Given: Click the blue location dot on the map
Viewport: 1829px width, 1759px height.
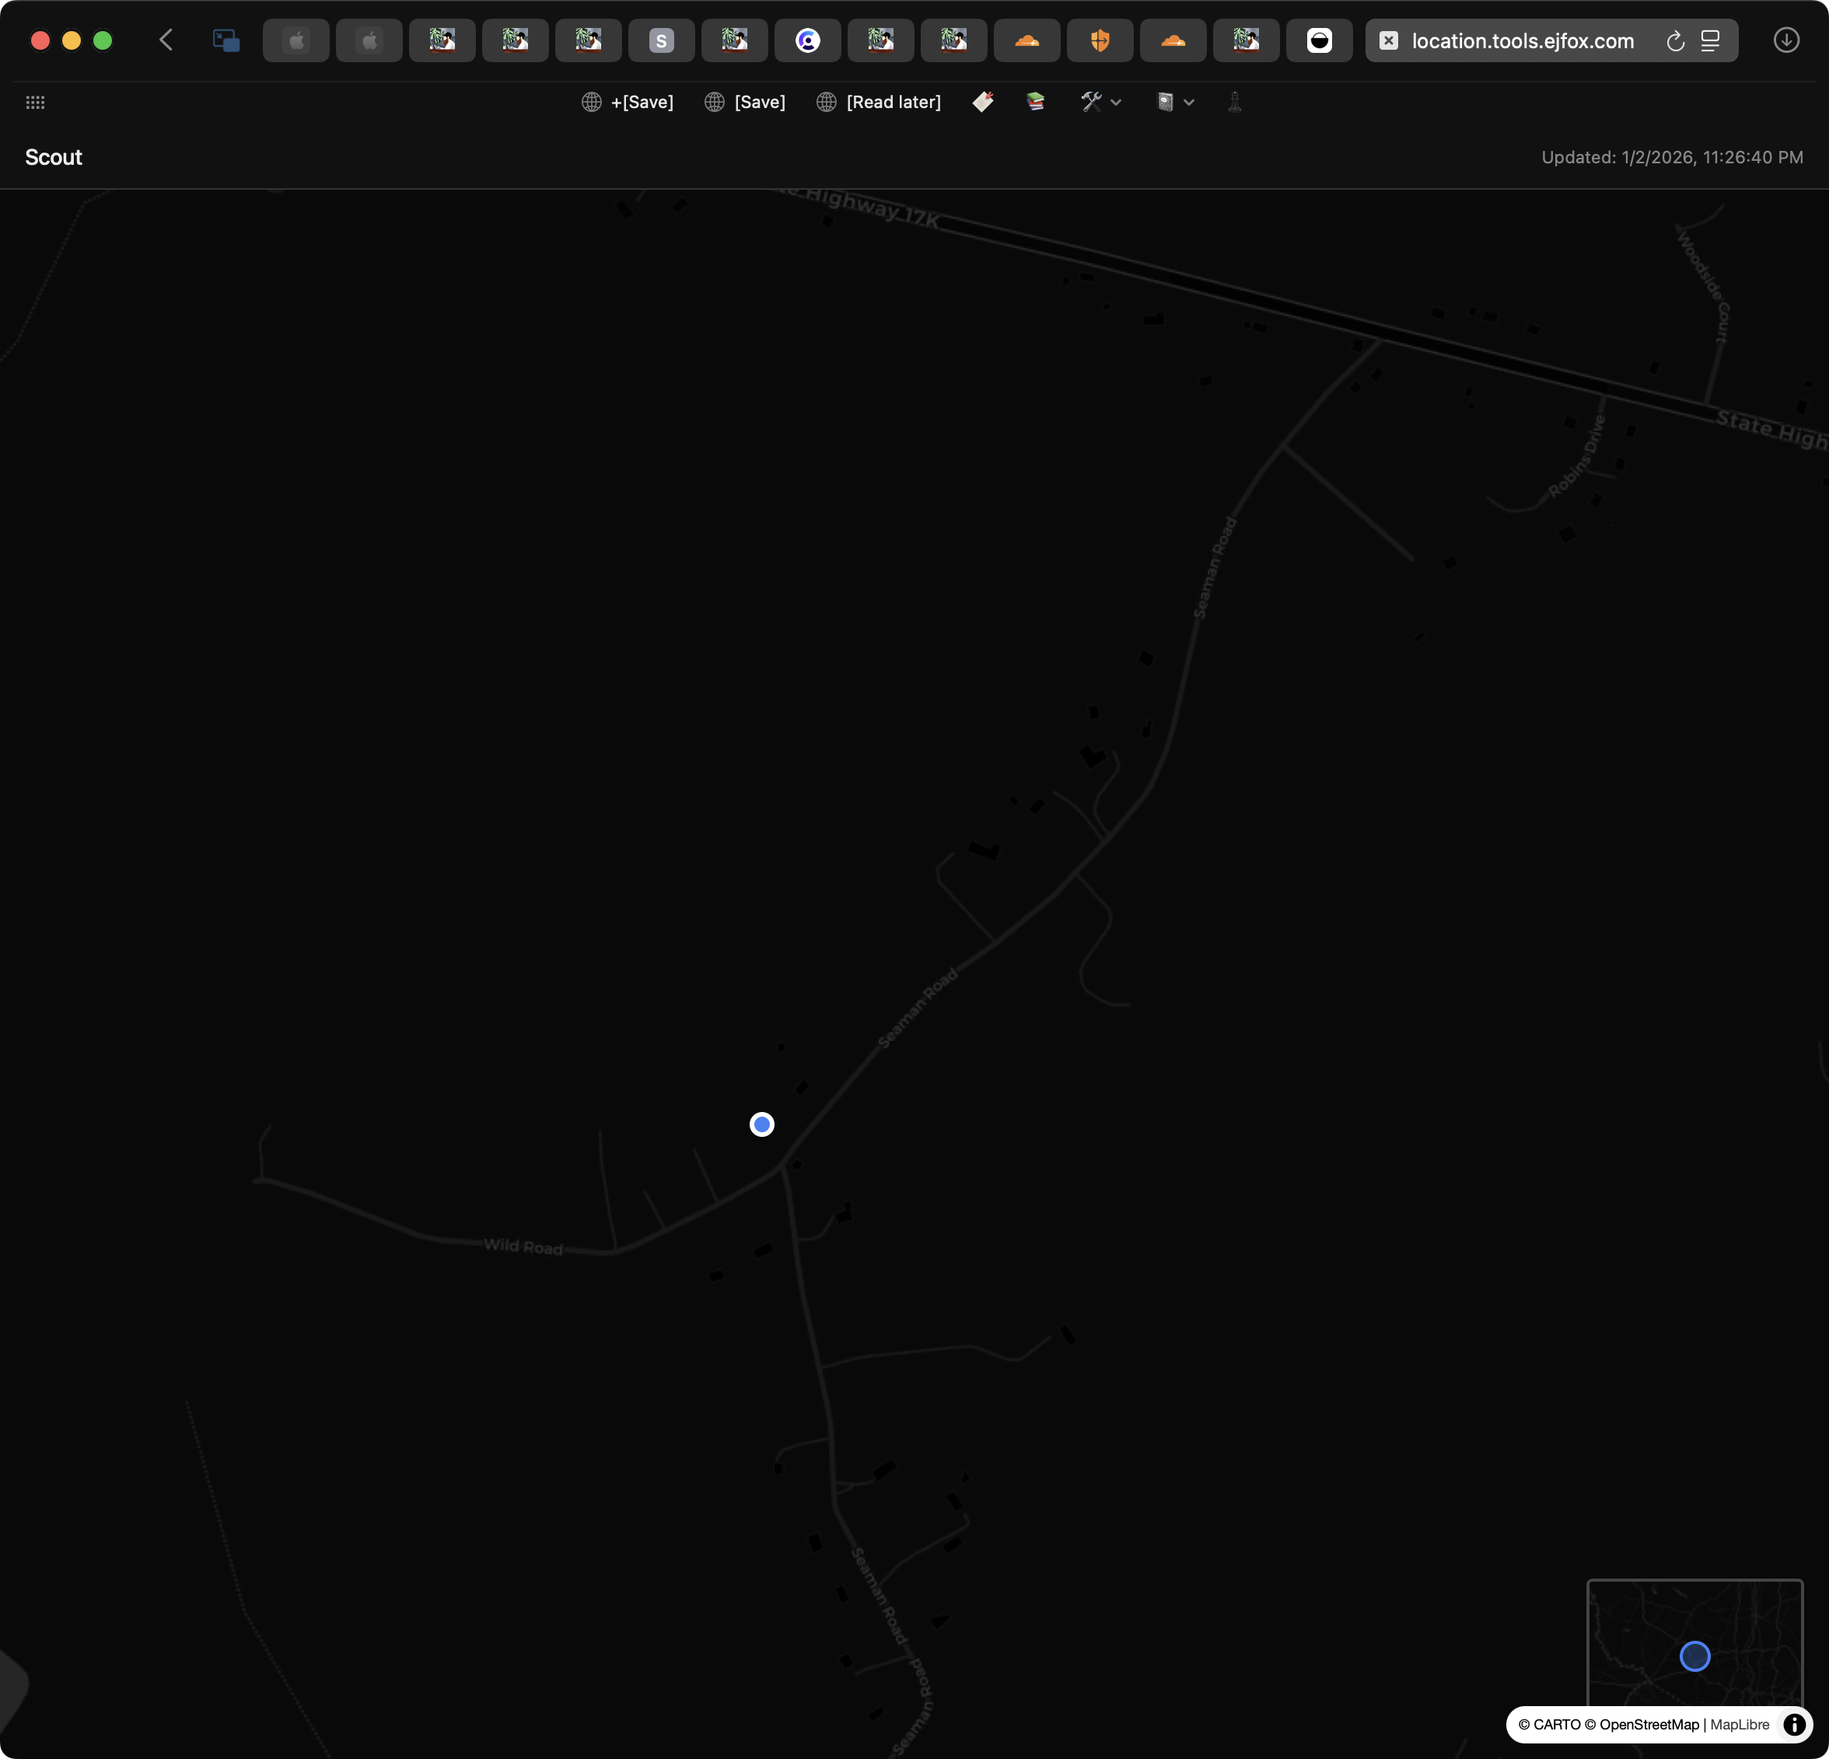Looking at the screenshot, I should [761, 1124].
